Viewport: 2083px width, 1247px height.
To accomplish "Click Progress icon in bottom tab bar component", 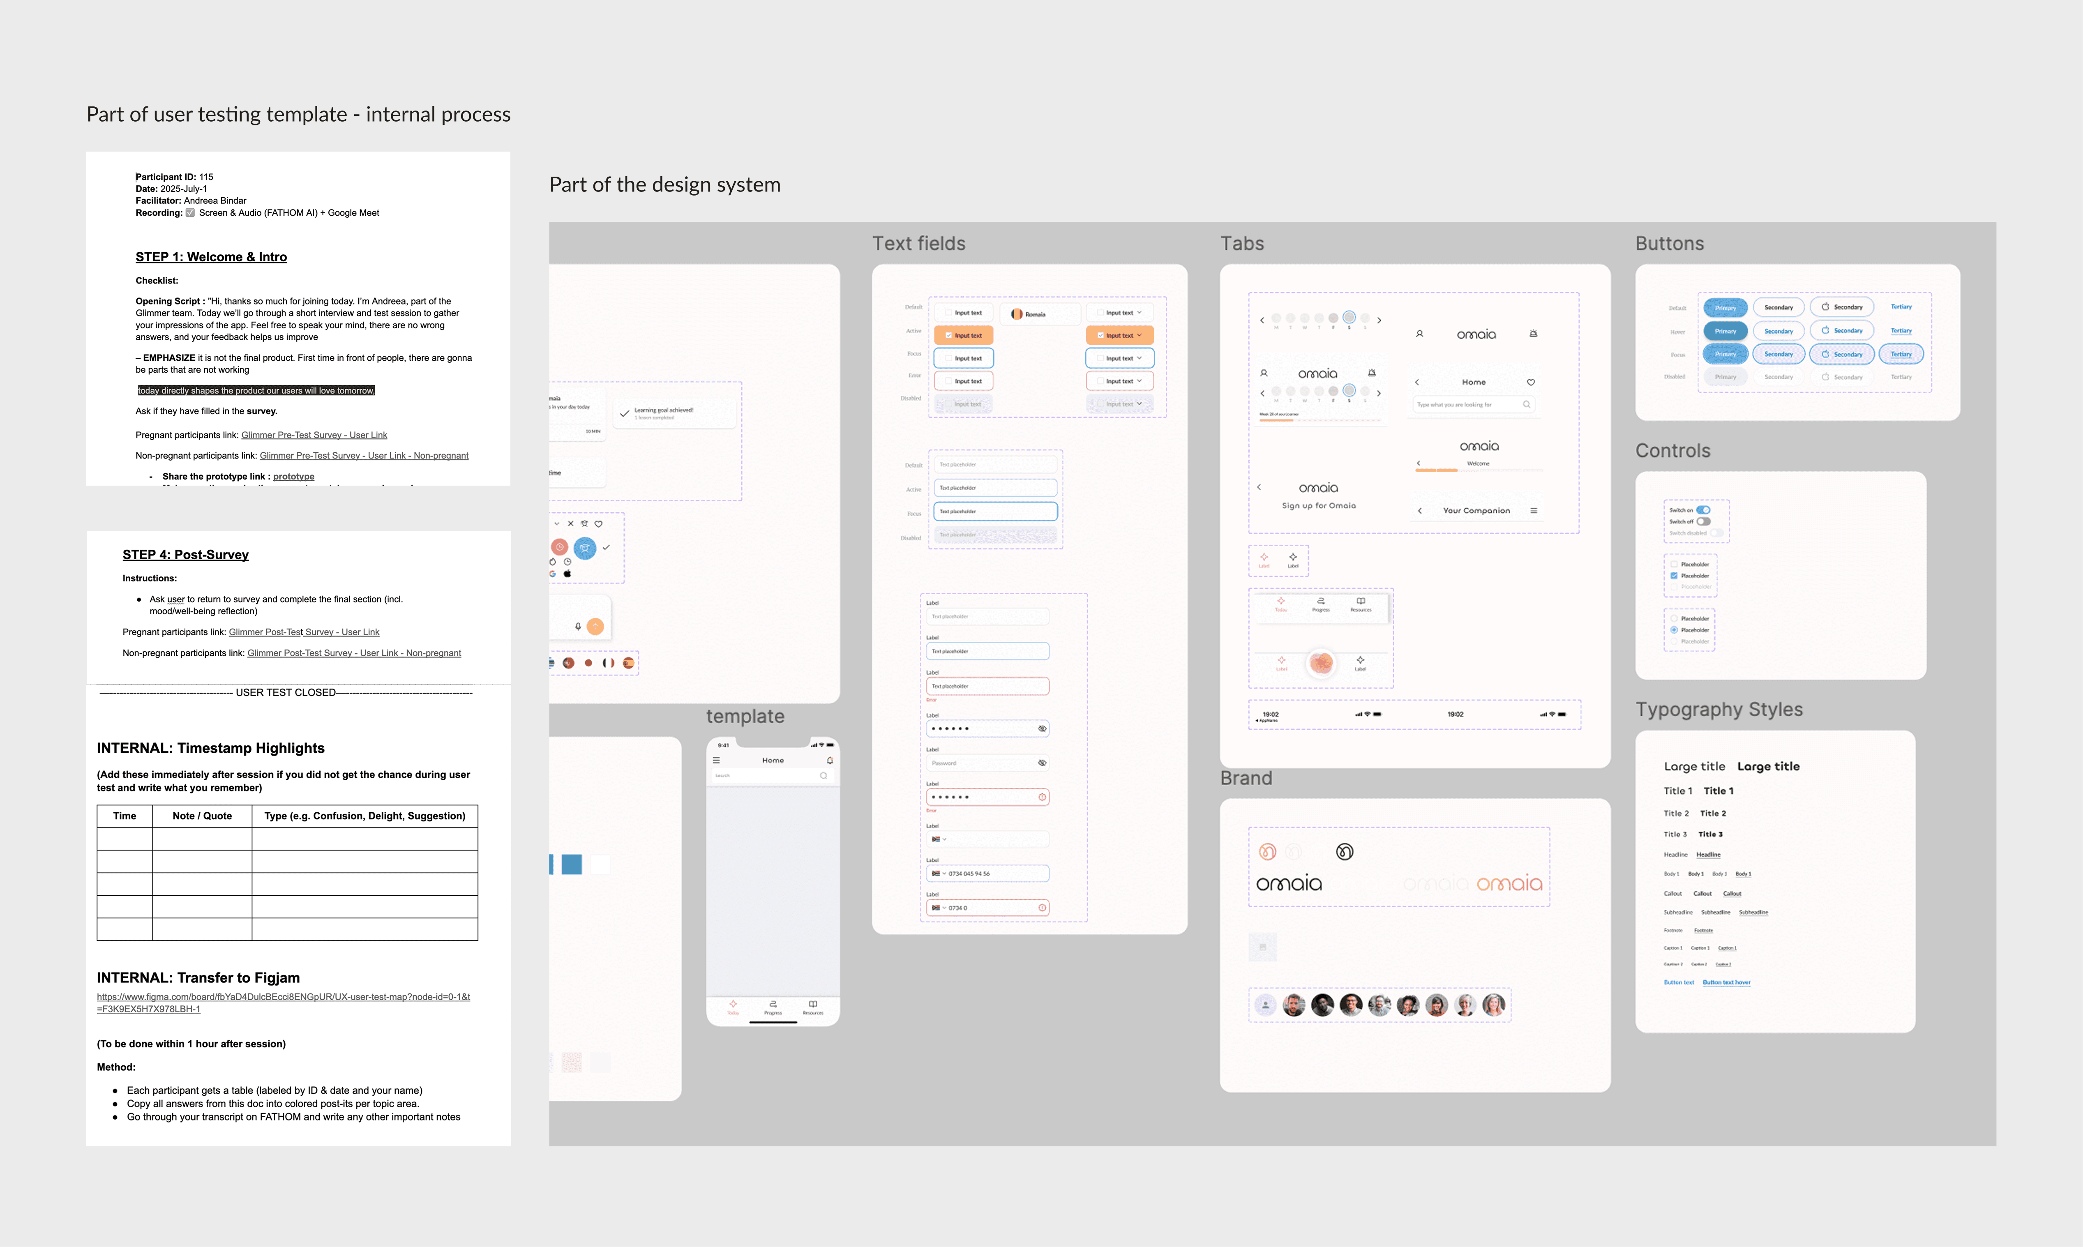I will [x=1321, y=602].
